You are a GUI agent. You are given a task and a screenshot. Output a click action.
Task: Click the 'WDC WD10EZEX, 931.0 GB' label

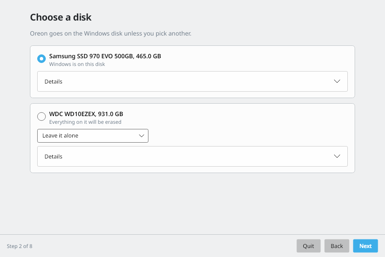86,114
